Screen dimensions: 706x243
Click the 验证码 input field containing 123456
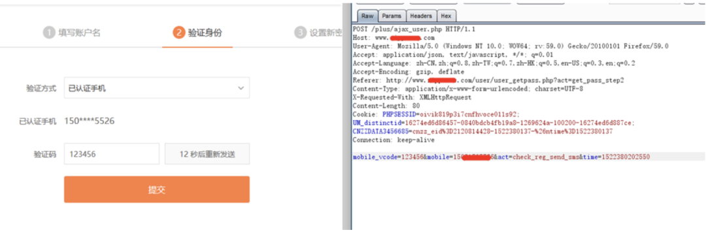click(112, 154)
